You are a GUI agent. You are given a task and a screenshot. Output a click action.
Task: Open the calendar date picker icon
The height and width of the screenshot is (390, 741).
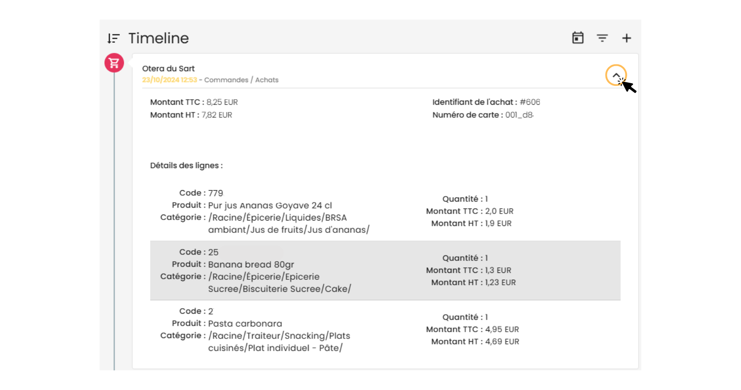click(x=578, y=38)
